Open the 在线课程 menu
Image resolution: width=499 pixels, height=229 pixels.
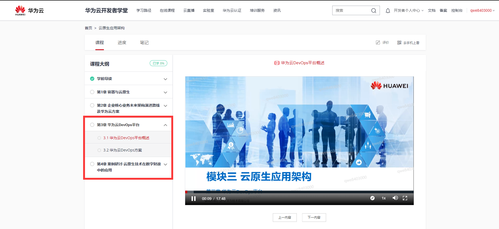pyautogui.click(x=167, y=11)
